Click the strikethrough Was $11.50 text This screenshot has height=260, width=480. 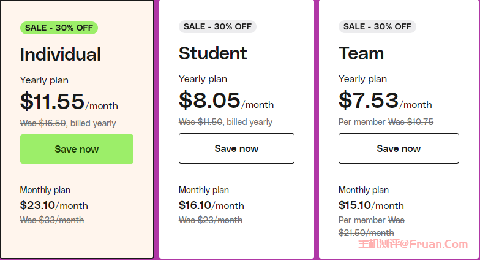click(201, 122)
